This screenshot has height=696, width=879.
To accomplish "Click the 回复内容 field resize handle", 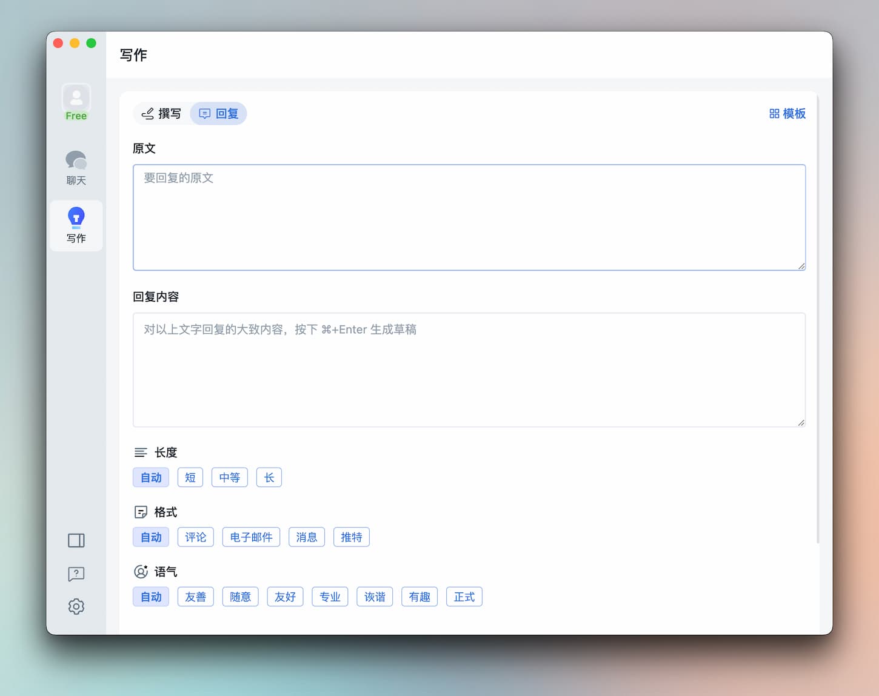I will tap(801, 423).
